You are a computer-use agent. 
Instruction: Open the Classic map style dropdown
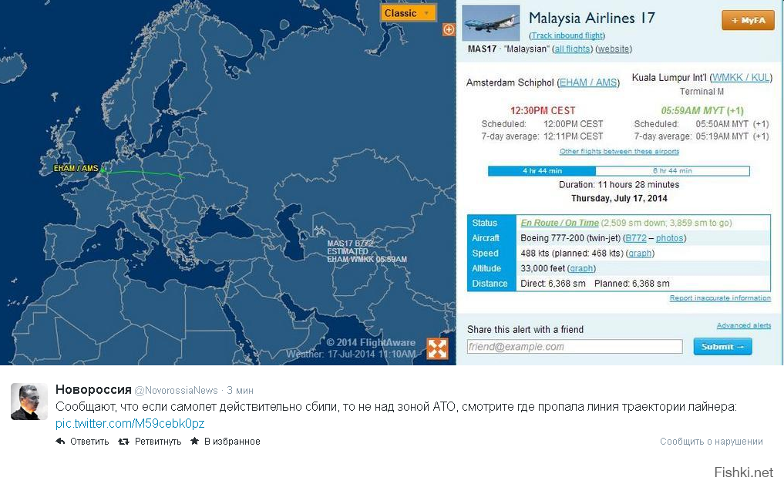click(408, 14)
